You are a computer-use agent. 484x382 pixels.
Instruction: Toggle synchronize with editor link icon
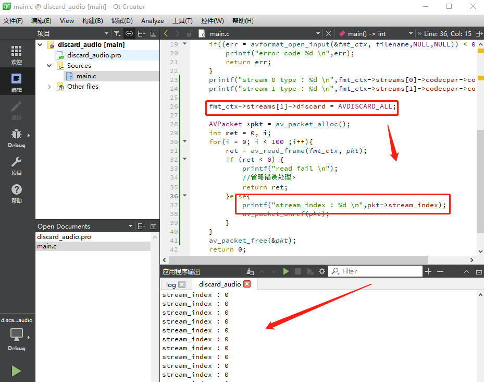point(129,33)
